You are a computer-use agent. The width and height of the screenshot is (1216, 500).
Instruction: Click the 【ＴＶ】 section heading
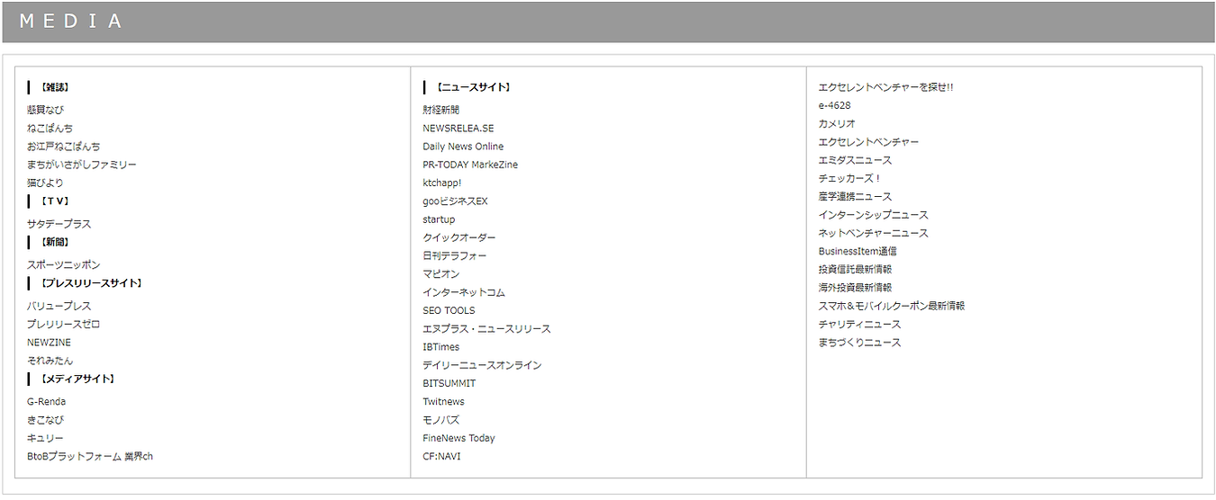[x=54, y=201]
